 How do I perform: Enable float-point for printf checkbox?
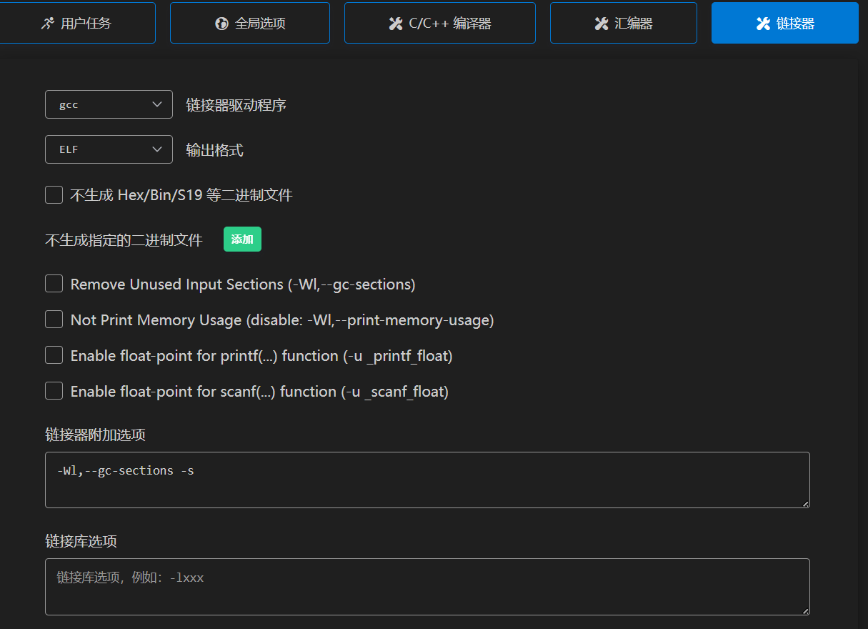coord(54,355)
